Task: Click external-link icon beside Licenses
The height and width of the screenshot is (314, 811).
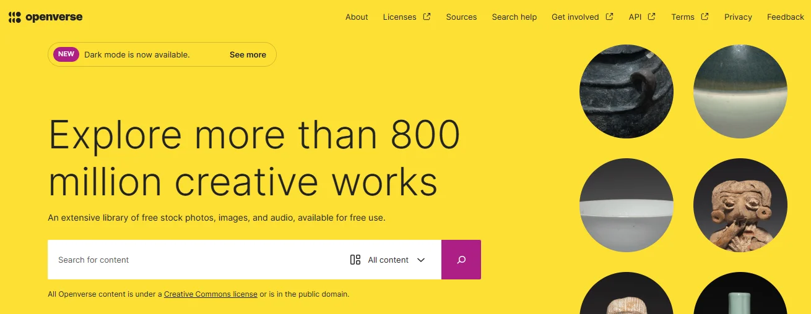Action: pyautogui.click(x=427, y=17)
